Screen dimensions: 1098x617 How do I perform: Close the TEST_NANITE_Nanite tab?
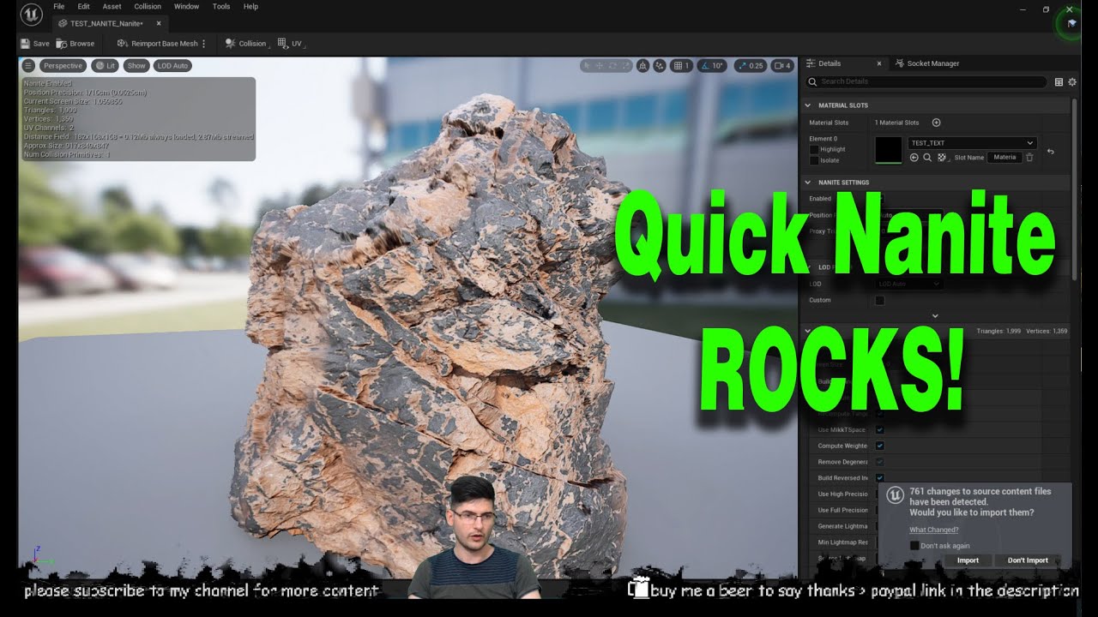click(x=159, y=23)
